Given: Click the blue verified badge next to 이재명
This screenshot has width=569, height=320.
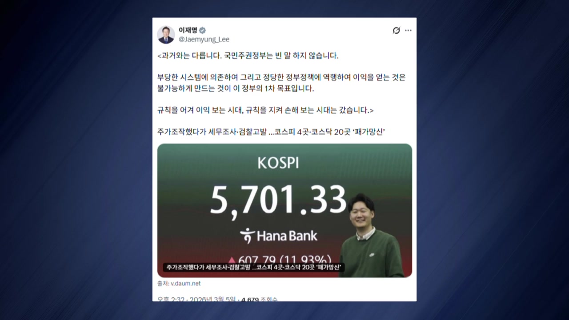Looking at the screenshot, I should click(202, 30).
